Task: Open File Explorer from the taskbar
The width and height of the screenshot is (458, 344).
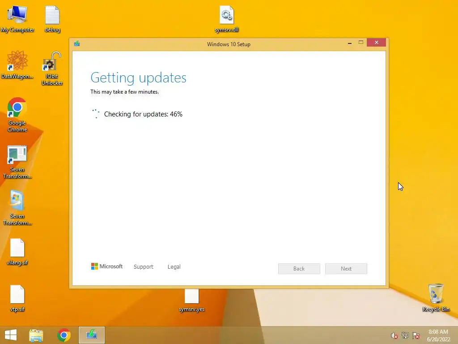Action: [36, 335]
